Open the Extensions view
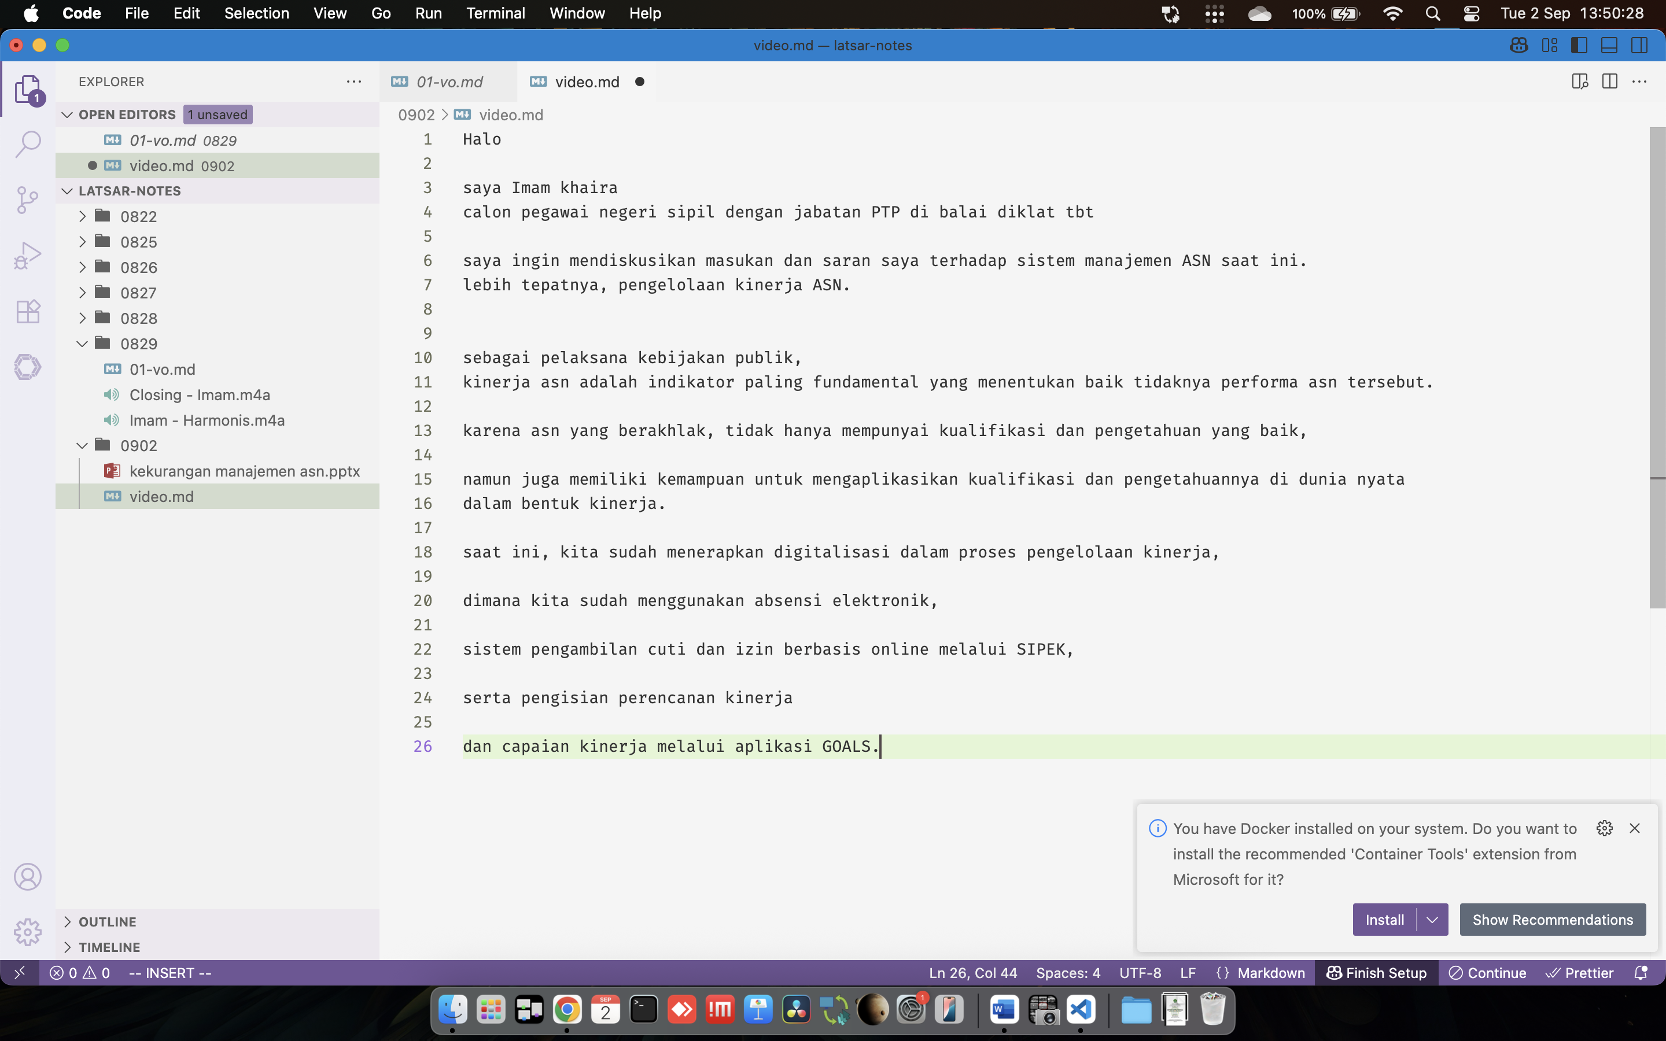Image resolution: width=1666 pixels, height=1041 pixels. 28,311
